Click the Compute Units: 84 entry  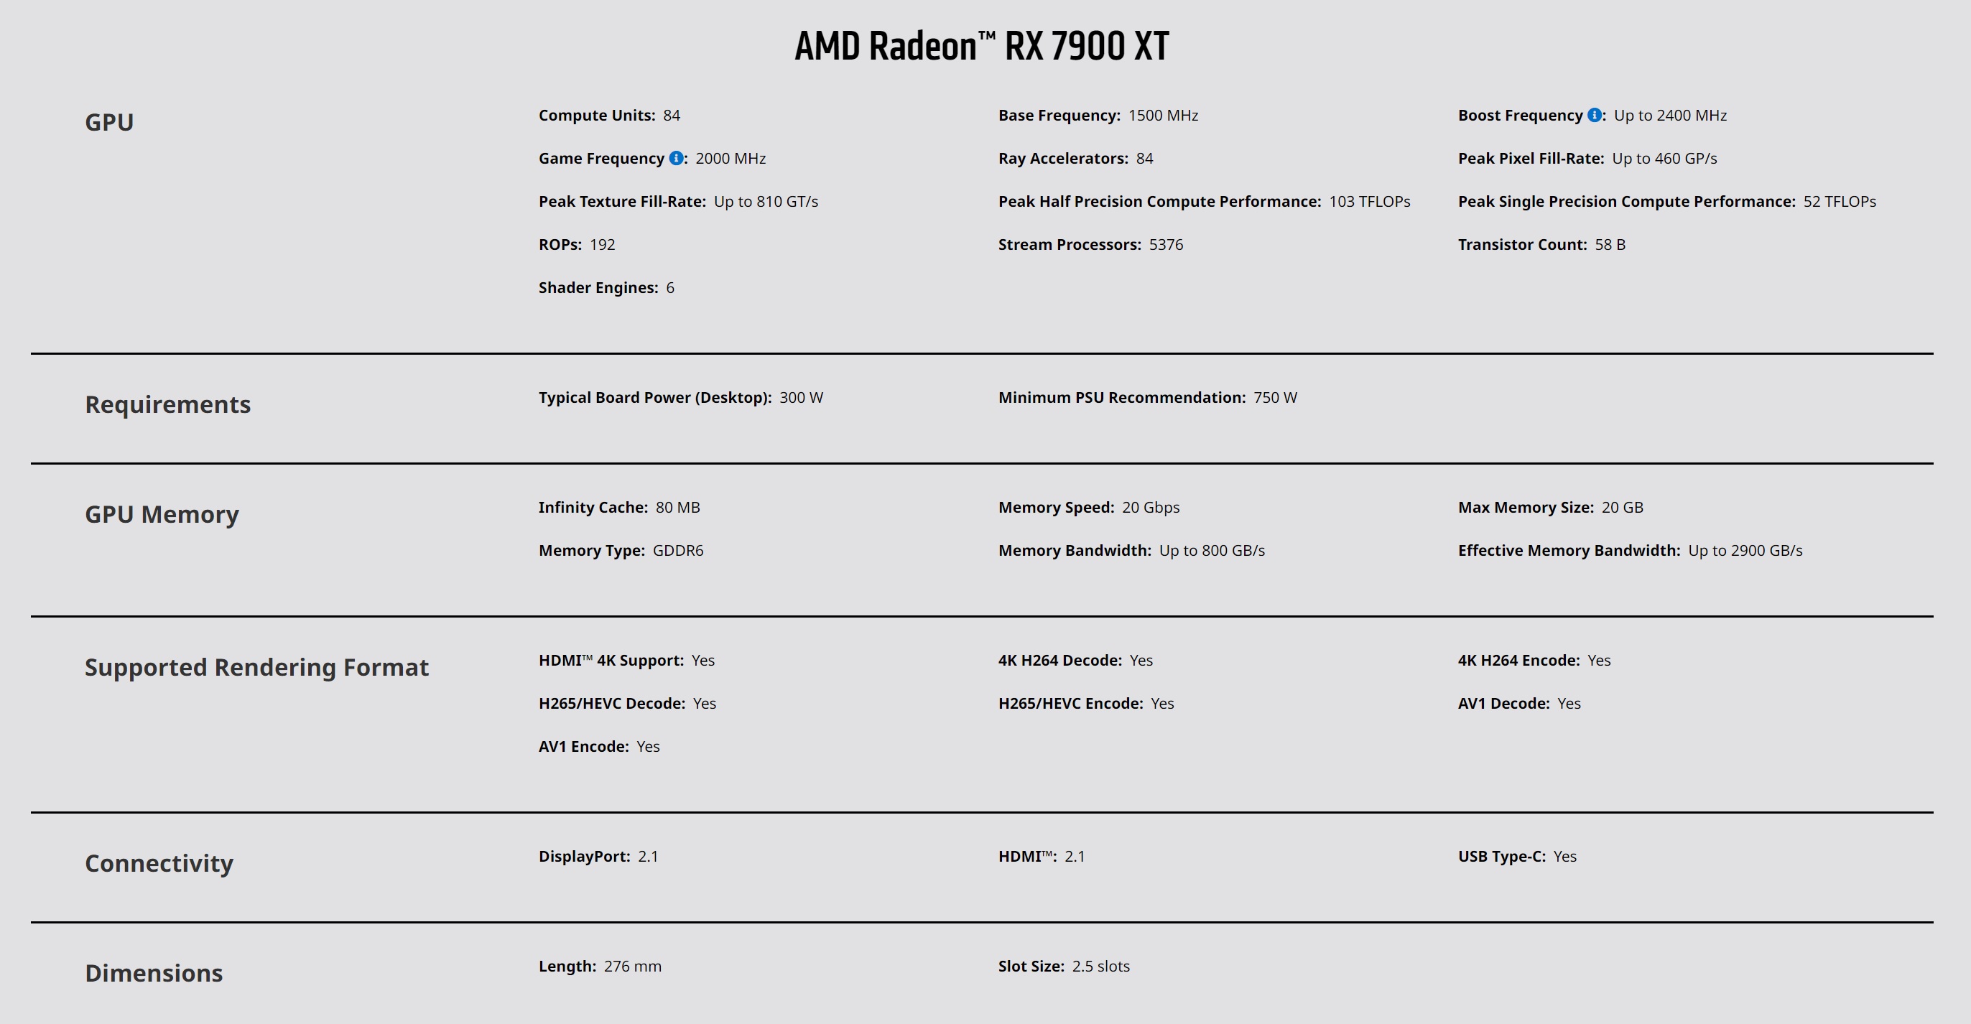(x=609, y=116)
